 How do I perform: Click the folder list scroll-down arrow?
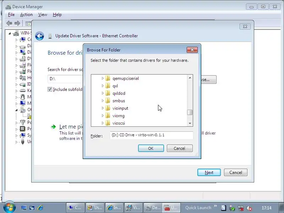pyautogui.click(x=190, y=123)
